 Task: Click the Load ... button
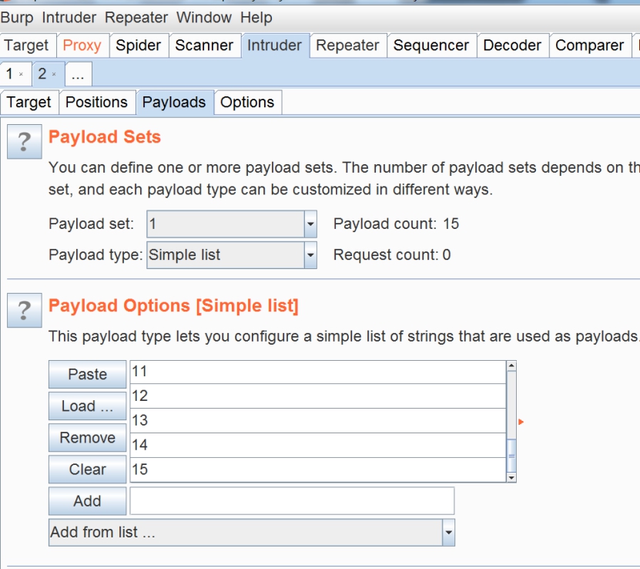pos(87,406)
